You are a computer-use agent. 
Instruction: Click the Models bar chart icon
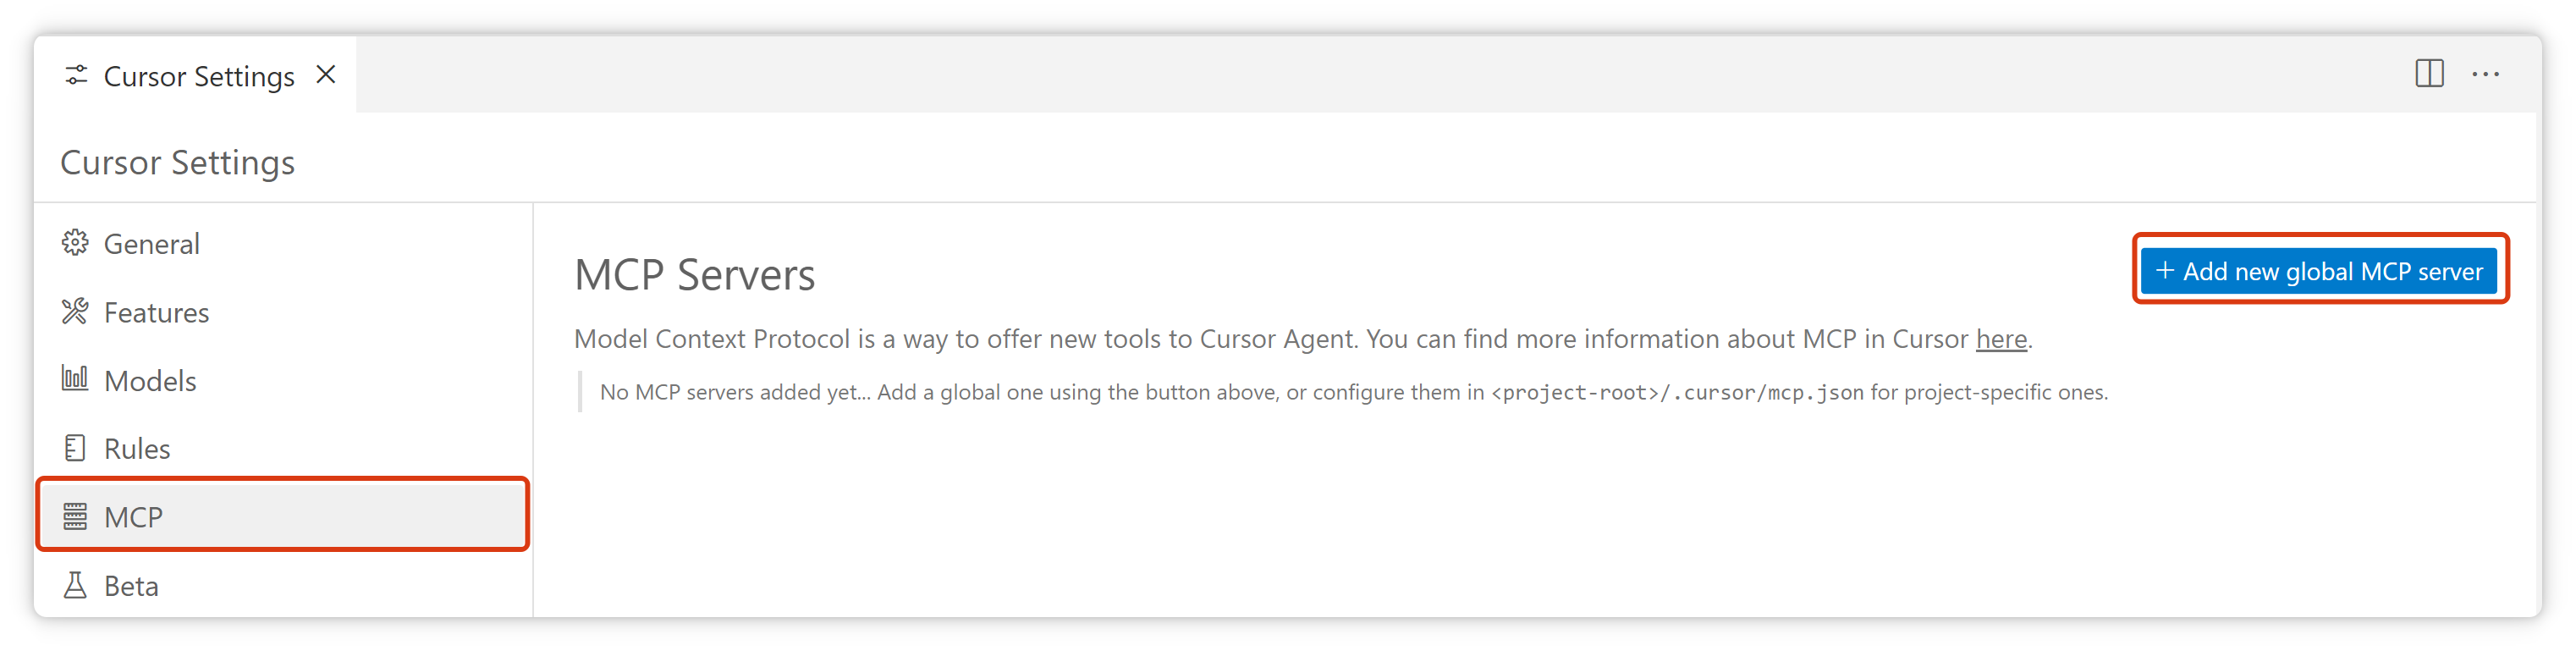[75, 379]
